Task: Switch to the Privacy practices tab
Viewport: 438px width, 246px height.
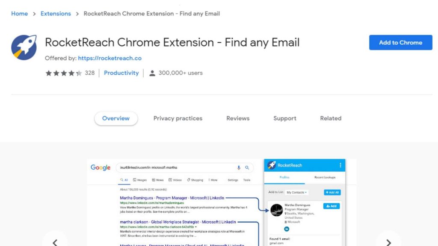Action: tap(178, 118)
